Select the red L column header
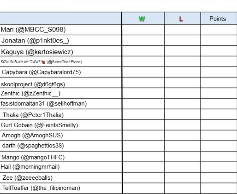237x194 pixels. (x=183, y=19)
